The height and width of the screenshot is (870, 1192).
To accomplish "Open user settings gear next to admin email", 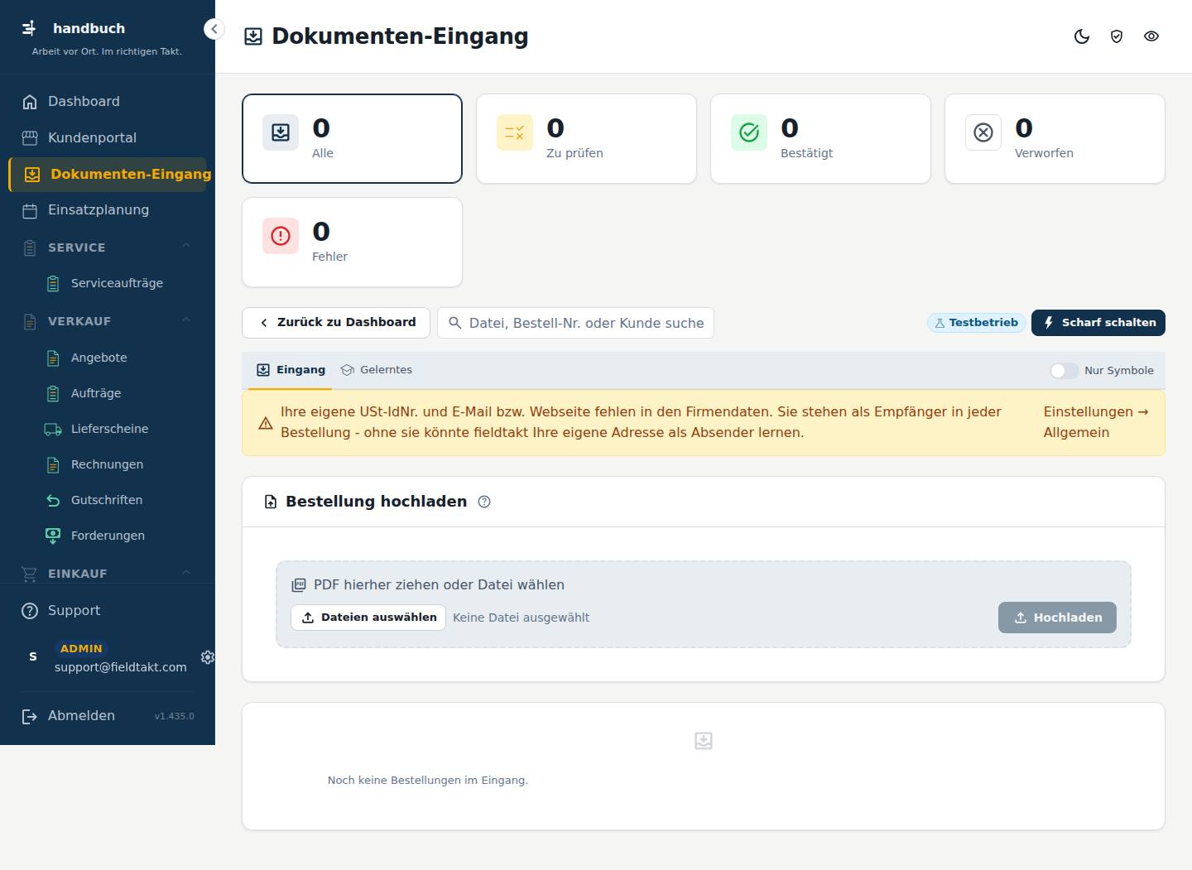I will [x=208, y=656].
